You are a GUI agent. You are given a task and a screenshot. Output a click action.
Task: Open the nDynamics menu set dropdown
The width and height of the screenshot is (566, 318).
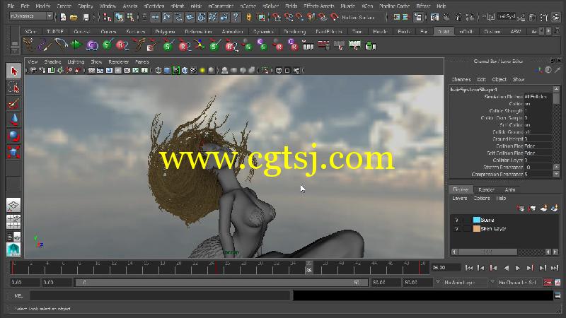click(x=31, y=16)
